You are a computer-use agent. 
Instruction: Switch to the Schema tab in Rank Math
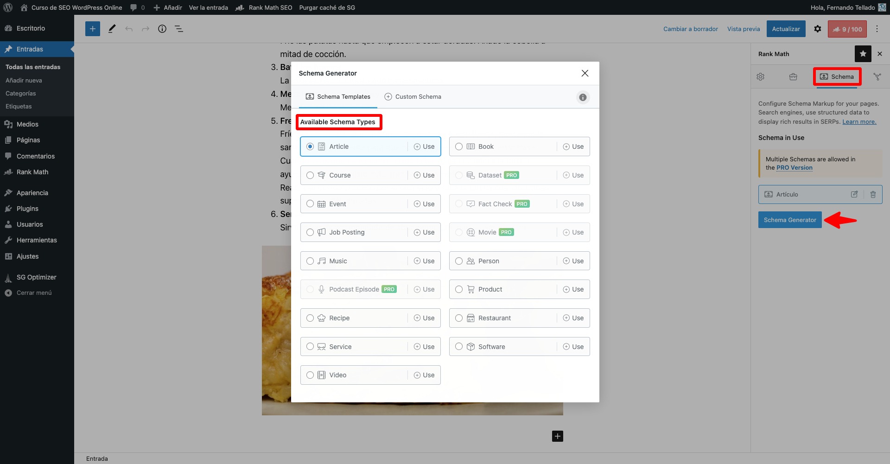pyautogui.click(x=837, y=76)
